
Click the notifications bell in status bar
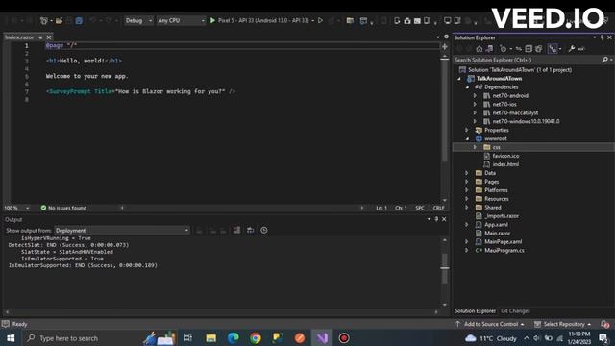click(x=604, y=324)
